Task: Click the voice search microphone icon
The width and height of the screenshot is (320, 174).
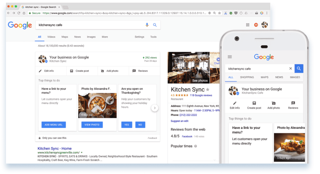Action: point(147,25)
